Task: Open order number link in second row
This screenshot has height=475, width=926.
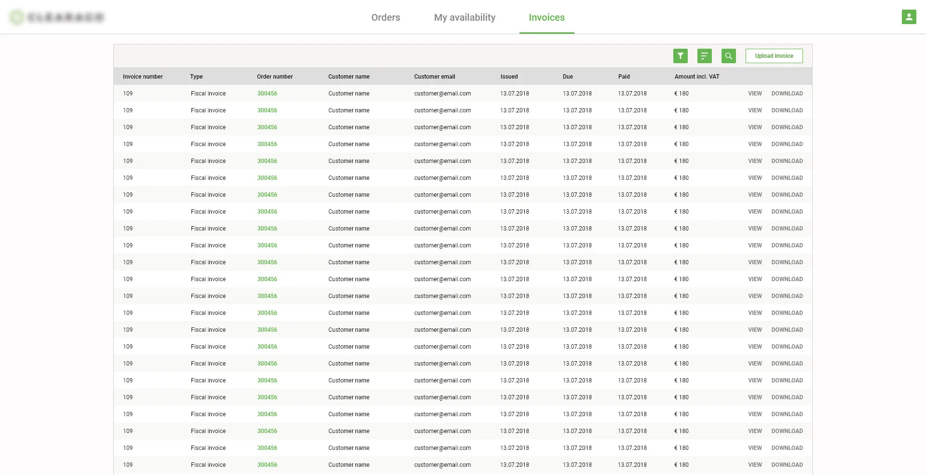Action: coord(267,110)
